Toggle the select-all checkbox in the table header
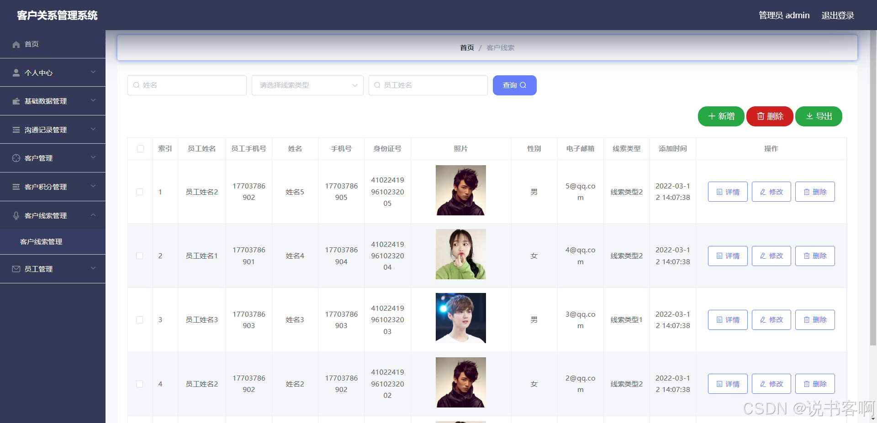Screen dimensions: 877x423 click(x=140, y=149)
